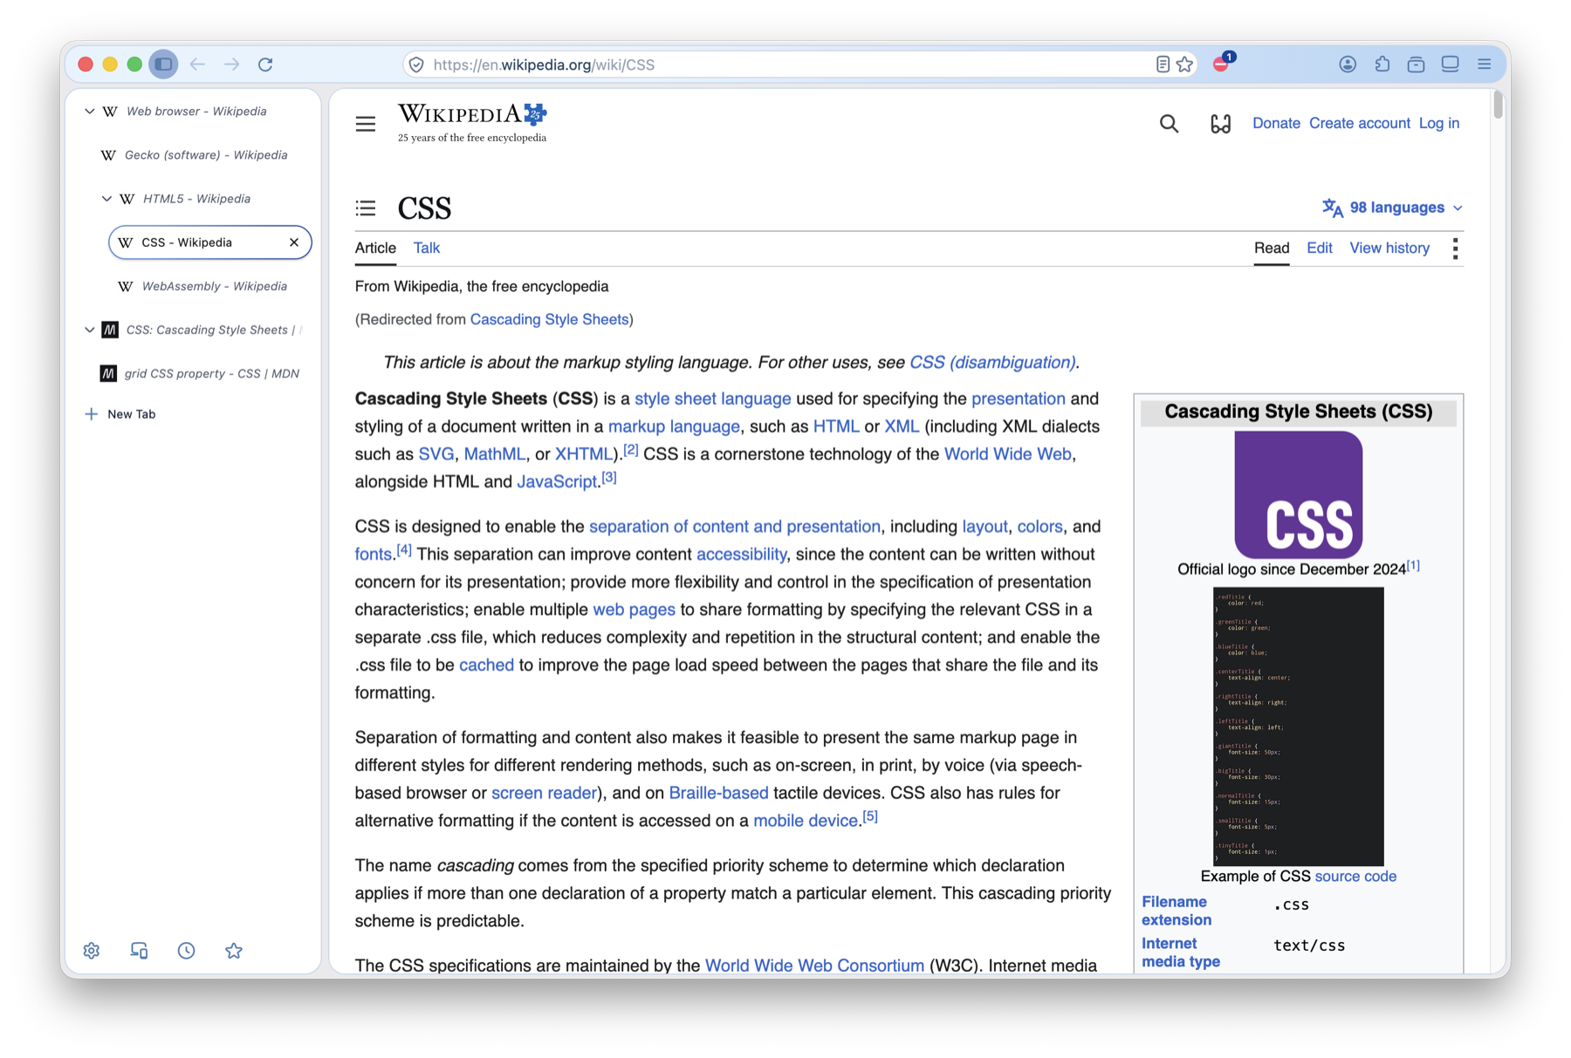Open Wikipedia search magnifier

tap(1169, 124)
